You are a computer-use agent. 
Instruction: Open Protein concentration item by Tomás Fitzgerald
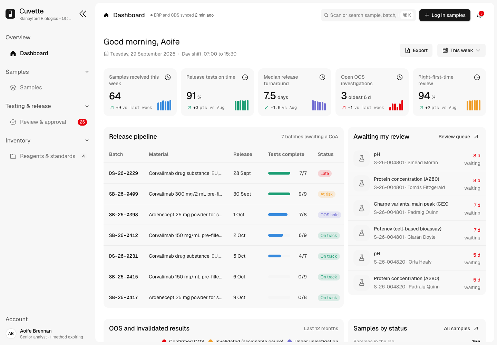point(417,184)
